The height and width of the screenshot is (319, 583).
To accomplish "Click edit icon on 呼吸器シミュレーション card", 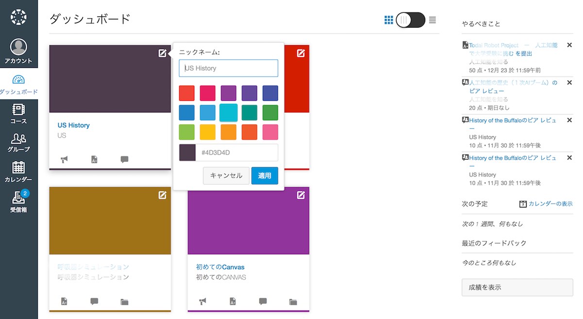I will (162, 195).
